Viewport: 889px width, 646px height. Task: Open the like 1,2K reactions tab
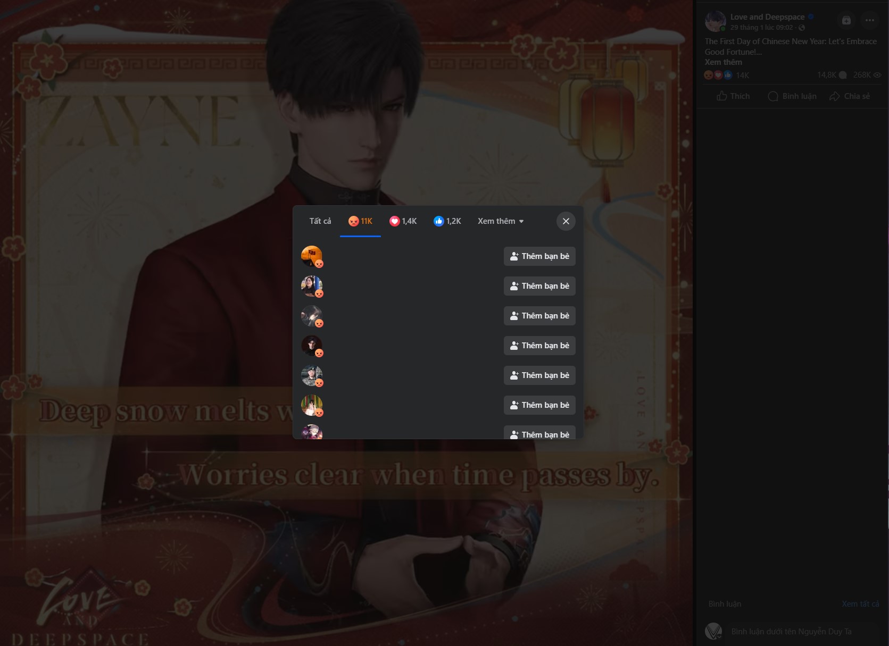coord(447,221)
